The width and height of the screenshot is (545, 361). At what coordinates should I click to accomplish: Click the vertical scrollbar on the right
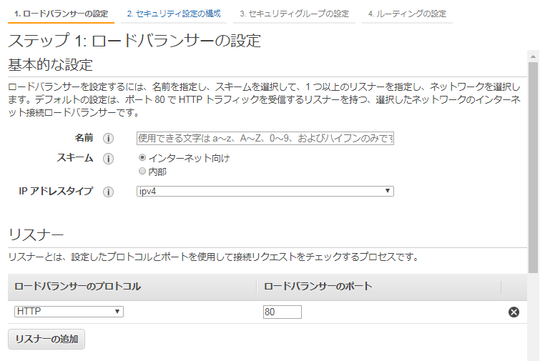[x=533, y=164]
